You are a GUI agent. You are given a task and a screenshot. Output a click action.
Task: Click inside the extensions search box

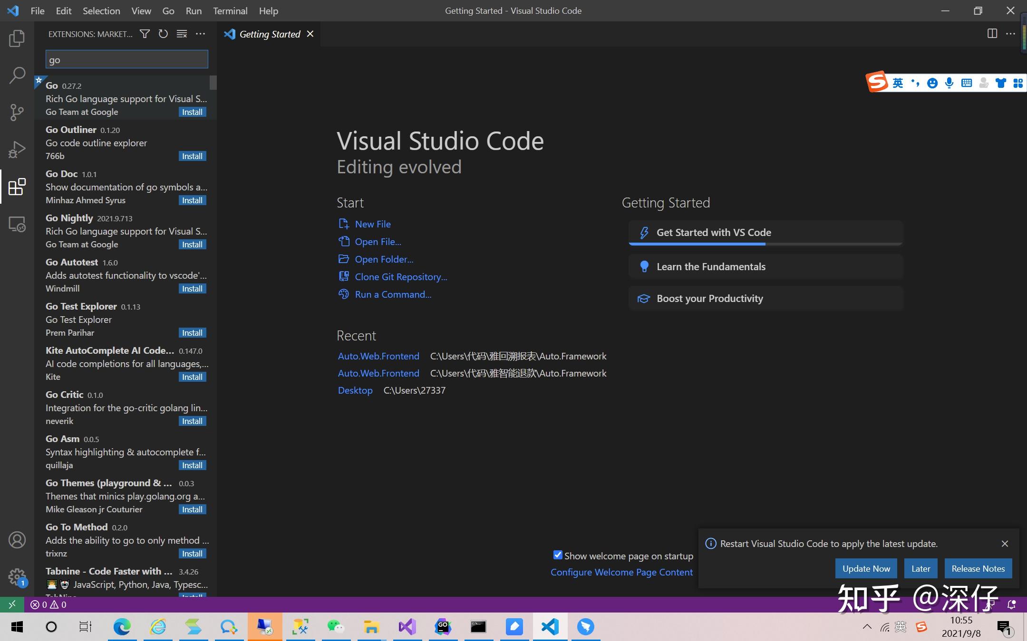[126, 59]
